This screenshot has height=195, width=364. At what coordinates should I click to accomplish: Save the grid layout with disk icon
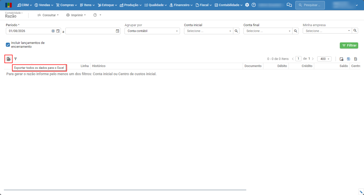(x=348, y=59)
